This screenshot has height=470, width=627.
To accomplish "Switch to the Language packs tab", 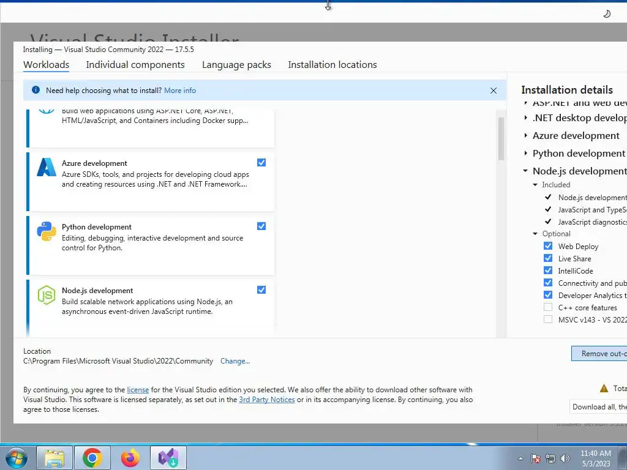I will point(236,65).
